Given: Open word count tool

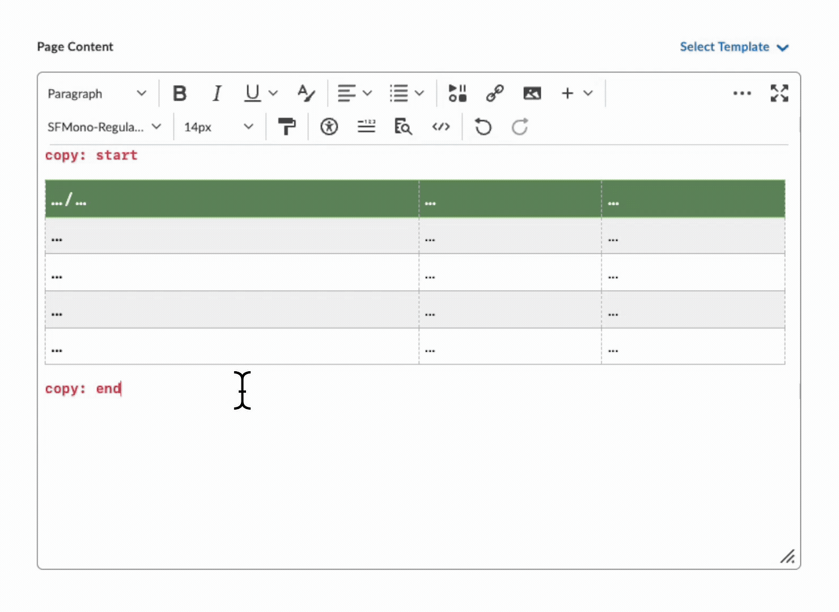Looking at the screenshot, I should tap(366, 127).
